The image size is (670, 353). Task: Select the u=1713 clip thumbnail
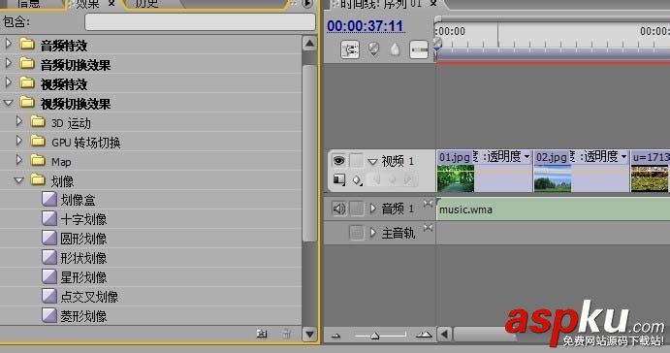click(x=650, y=178)
